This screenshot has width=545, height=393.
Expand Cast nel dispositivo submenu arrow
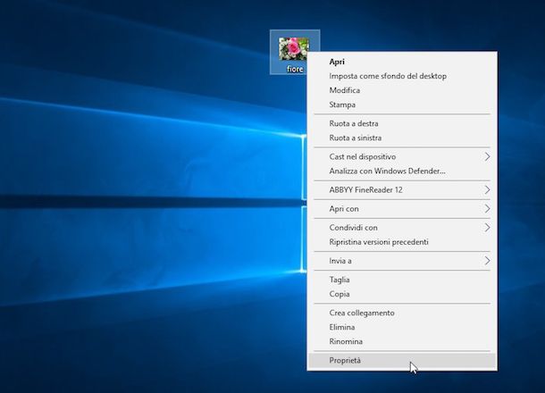(487, 157)
